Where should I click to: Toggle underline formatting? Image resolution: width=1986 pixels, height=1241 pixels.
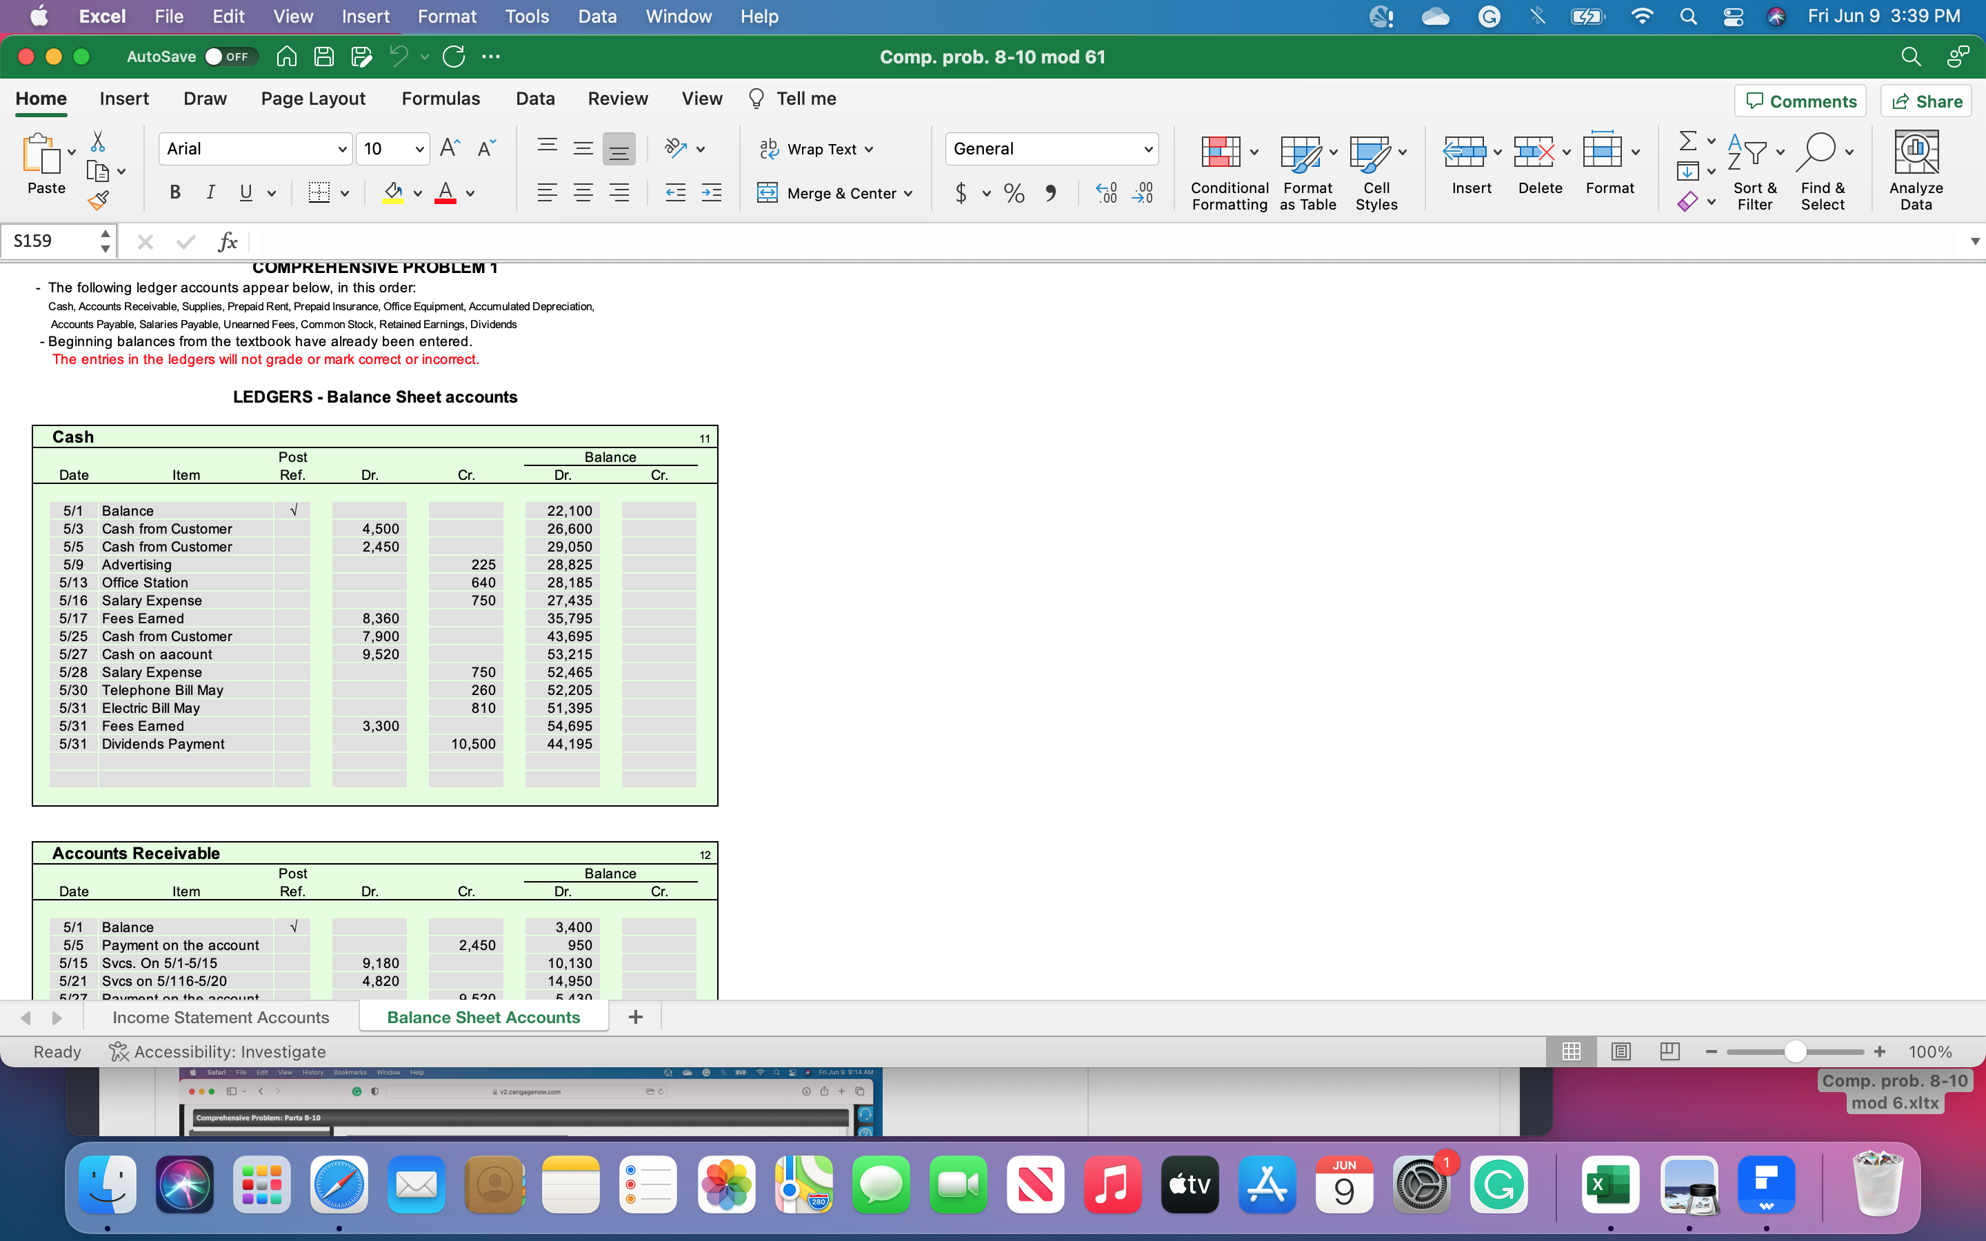[x=246, y=193]
